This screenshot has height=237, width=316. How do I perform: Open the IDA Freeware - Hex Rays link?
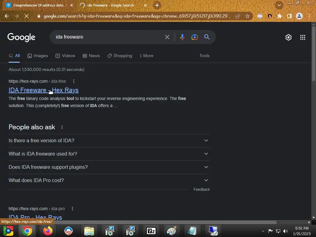point(44,90)
